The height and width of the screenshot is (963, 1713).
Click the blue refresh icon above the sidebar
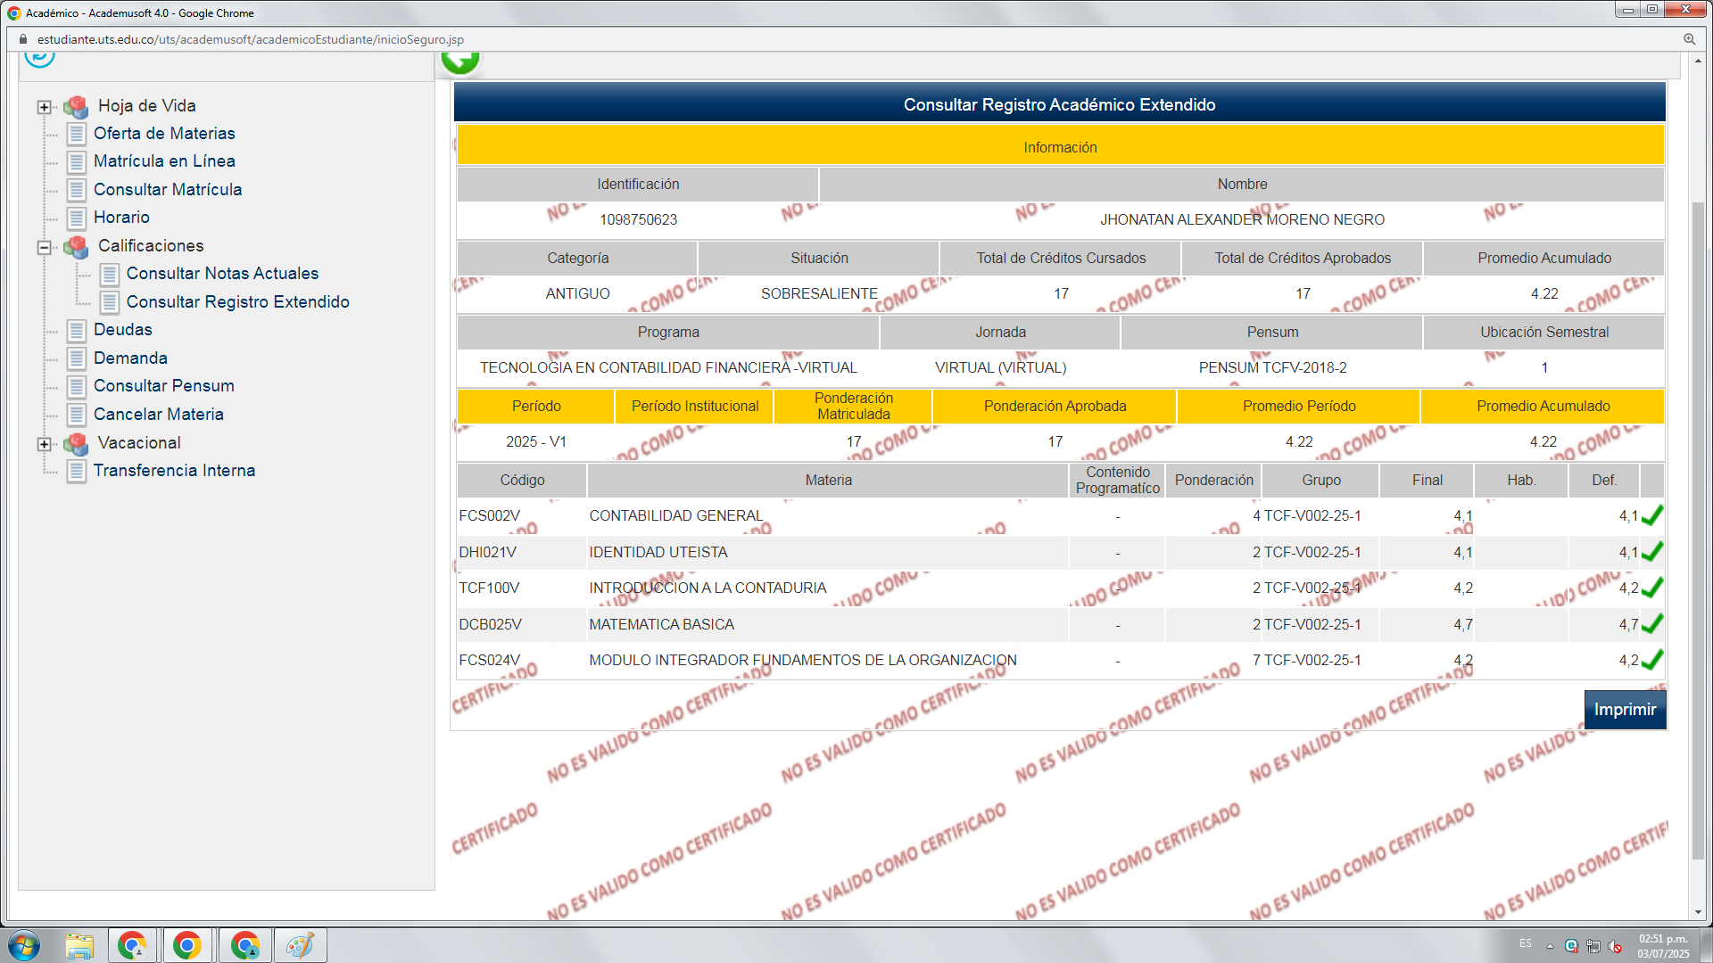tap(39, 57)
